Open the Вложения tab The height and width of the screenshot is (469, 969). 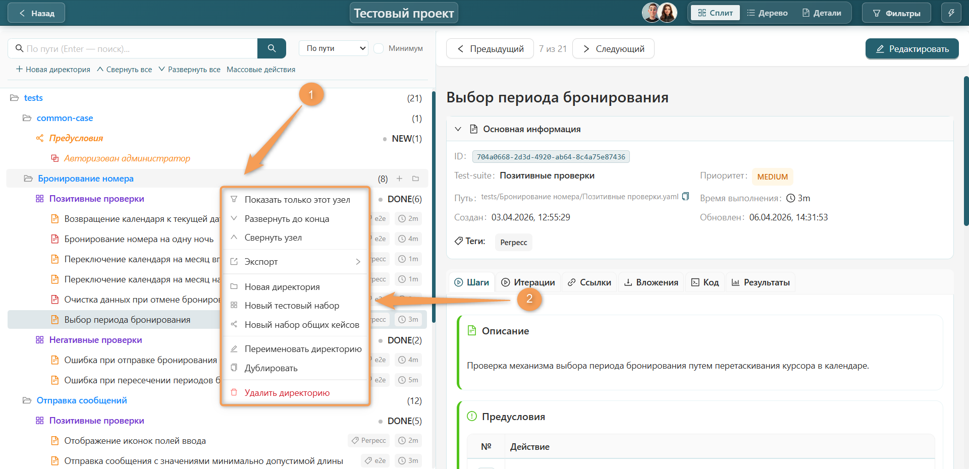tap(651, 282)
